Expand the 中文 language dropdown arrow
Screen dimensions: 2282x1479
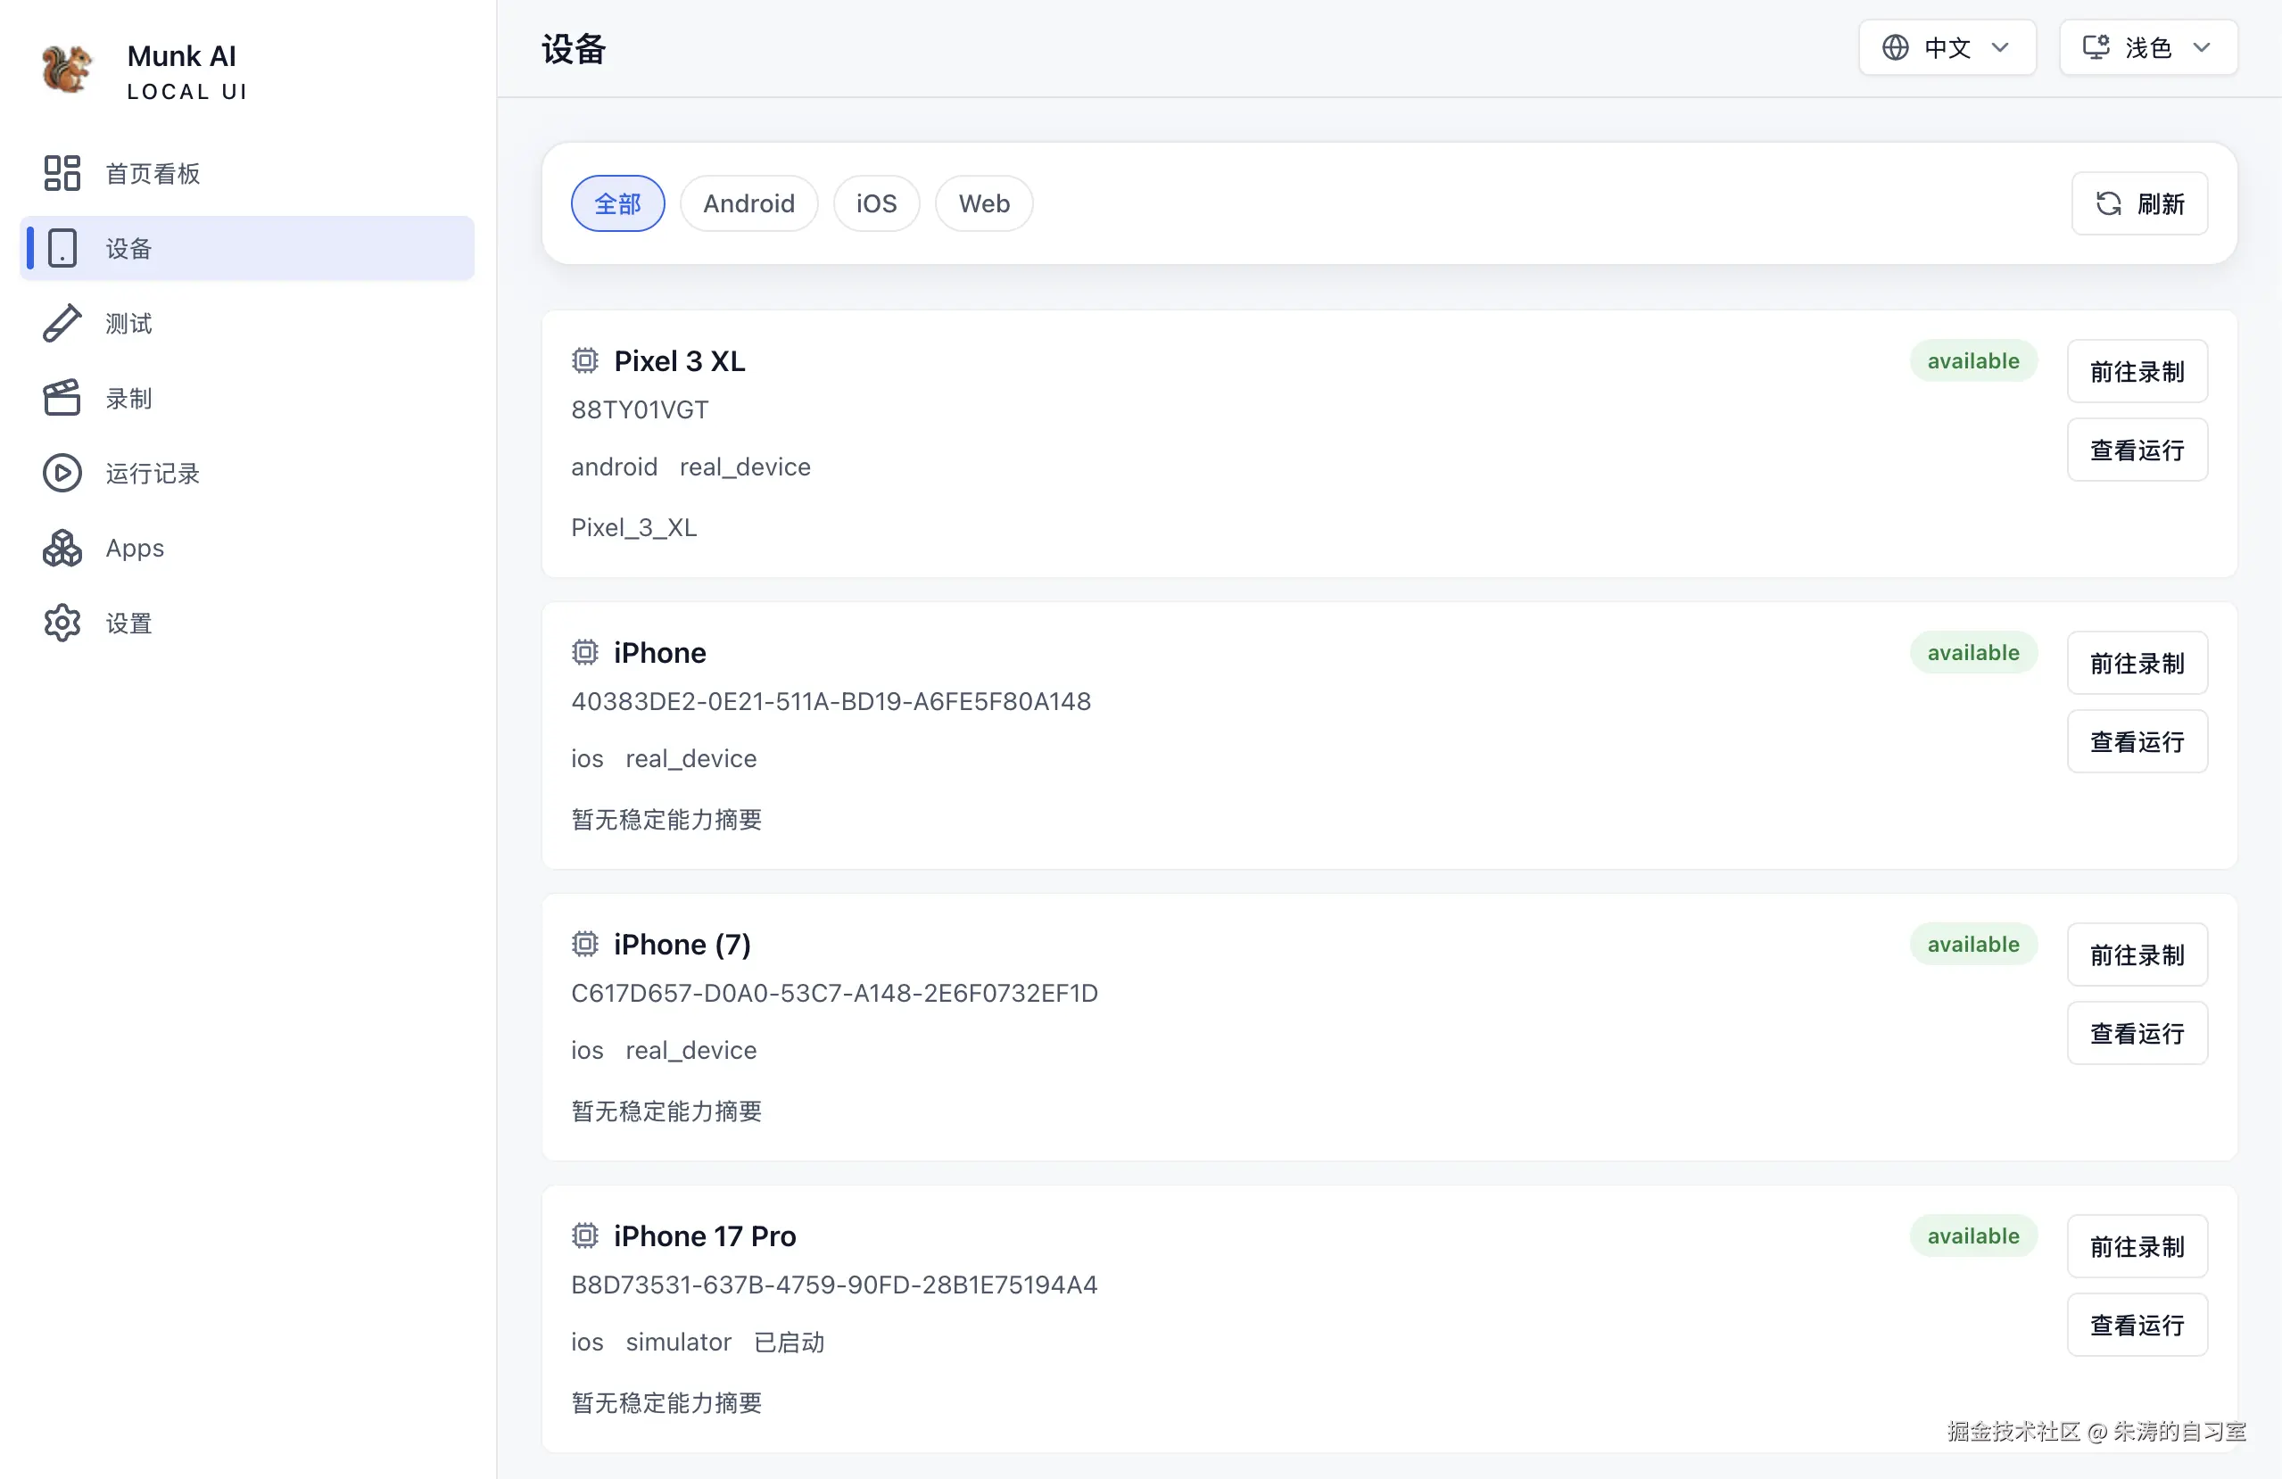point(2000,48)
